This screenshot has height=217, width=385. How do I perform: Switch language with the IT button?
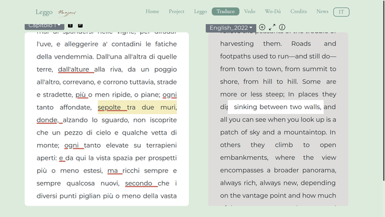coord(341,12)
